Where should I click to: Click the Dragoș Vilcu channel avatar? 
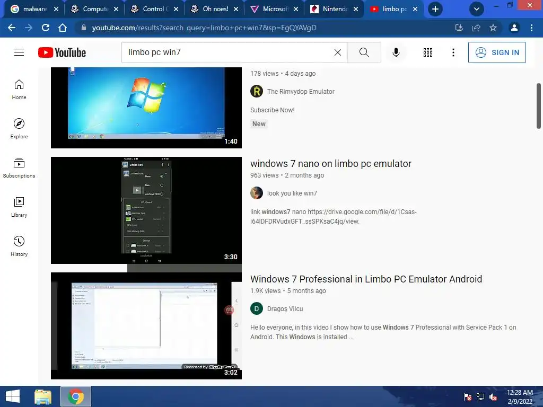click(x=257, y=308)
